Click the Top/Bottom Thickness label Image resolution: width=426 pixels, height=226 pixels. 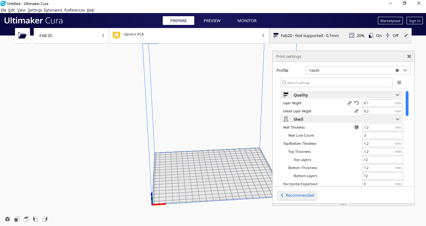(300, 144)
